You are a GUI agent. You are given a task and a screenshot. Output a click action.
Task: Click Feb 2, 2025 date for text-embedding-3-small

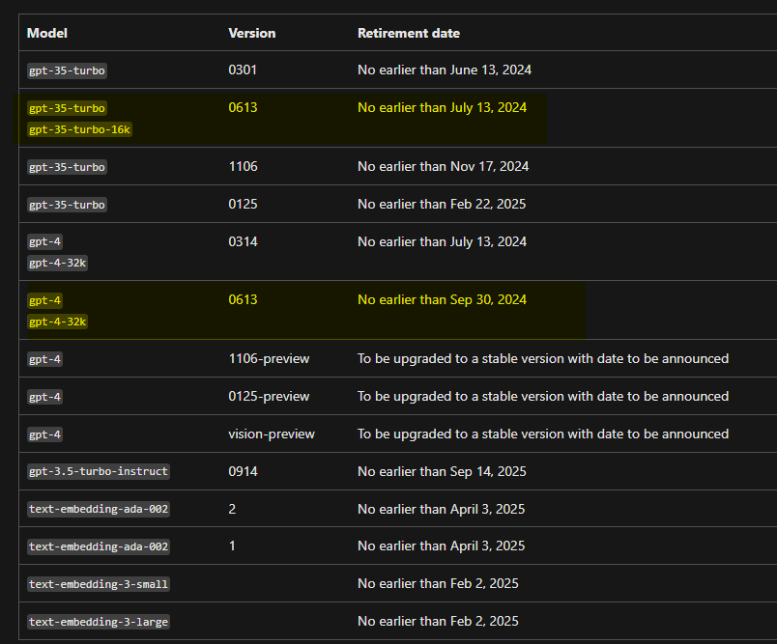(x=438, y=583)
